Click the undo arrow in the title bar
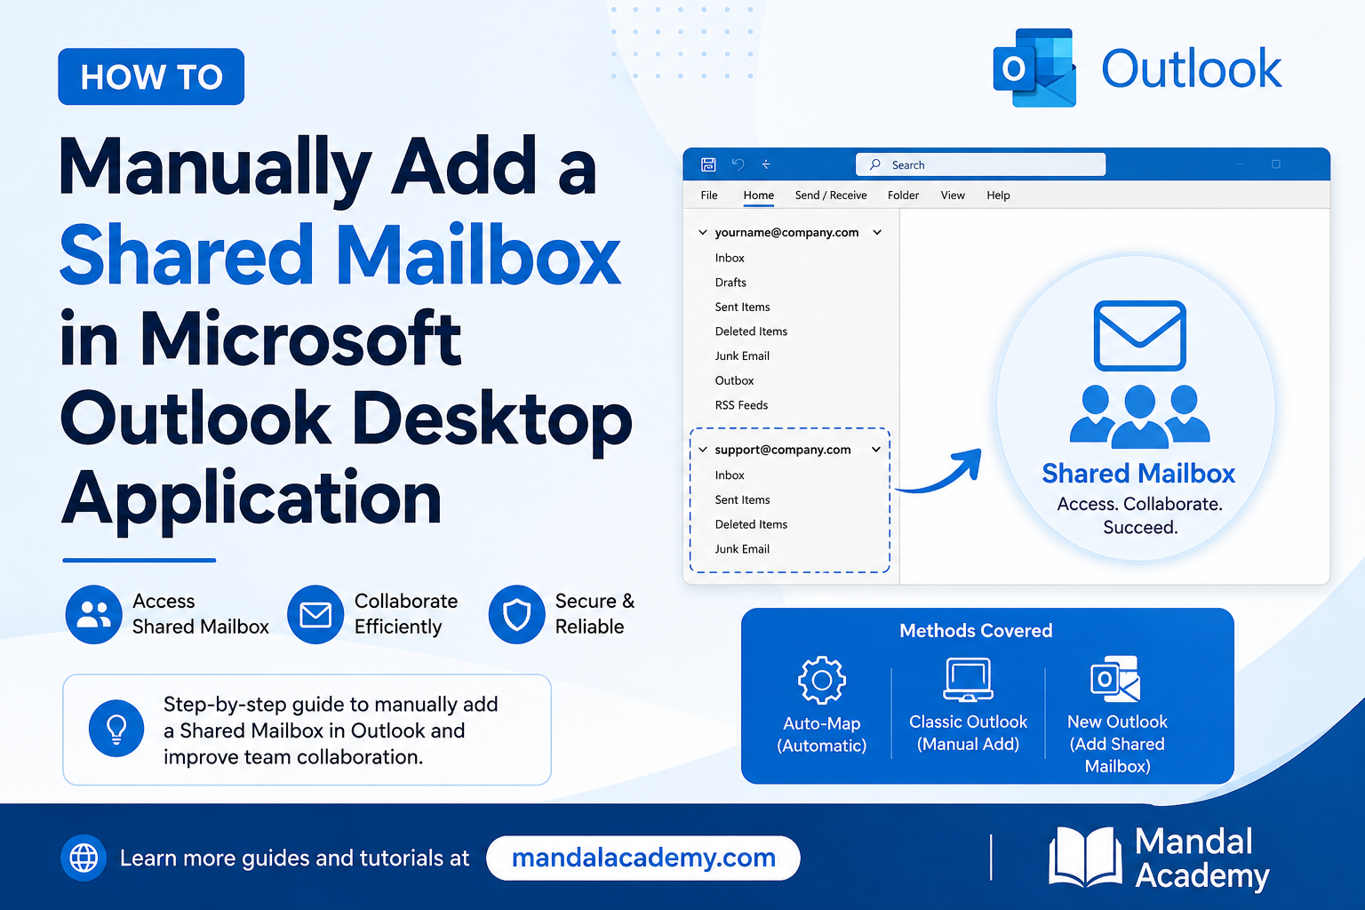Screen dimensions: 1365x910 click(x=738, y=164)
